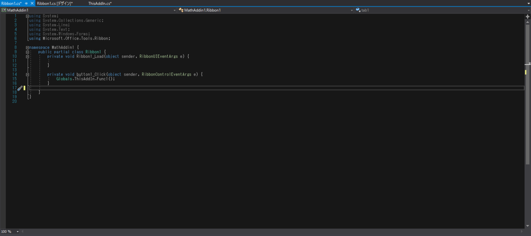This screenshot has width=531, height=236.
Task: Click 'using System.Collections.Generic;' line
Action: coord(66,20)
